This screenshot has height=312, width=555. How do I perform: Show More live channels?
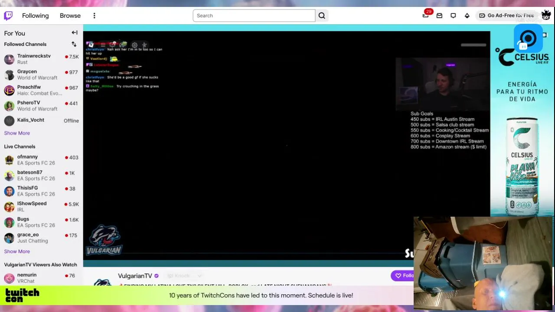tap(17, 251)
